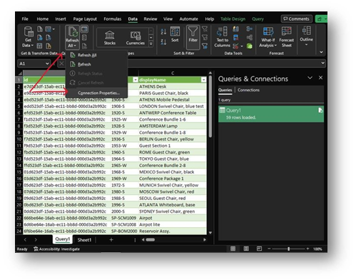Expand the formula bar
This screenshot has width=356, height=280.
(322, 63)
